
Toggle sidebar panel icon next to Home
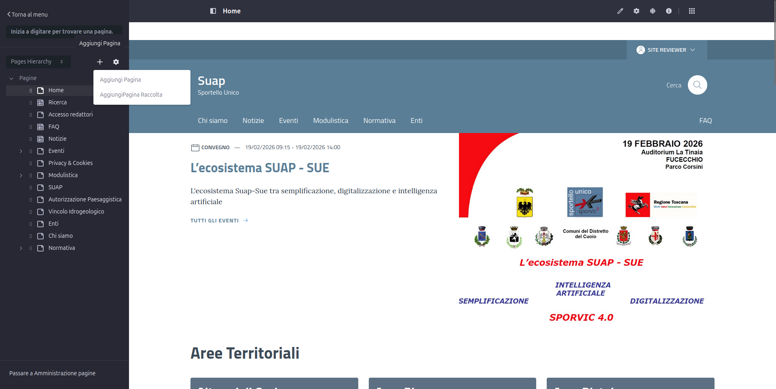coord(213,11)
